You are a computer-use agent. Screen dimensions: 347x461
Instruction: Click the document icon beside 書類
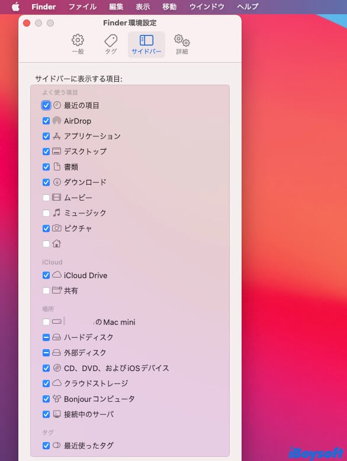click(x=57, y=166)
